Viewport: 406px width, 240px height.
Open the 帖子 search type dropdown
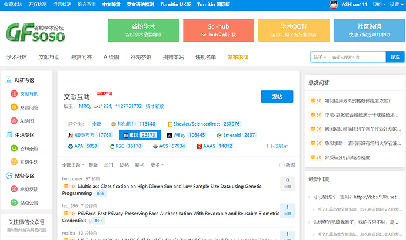click(x=320, y=57)
